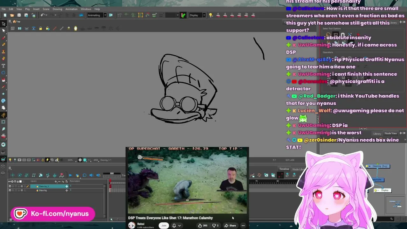Open the Drawing menu
The width and height of the screenshot is (407, 229).
point(57,9)
